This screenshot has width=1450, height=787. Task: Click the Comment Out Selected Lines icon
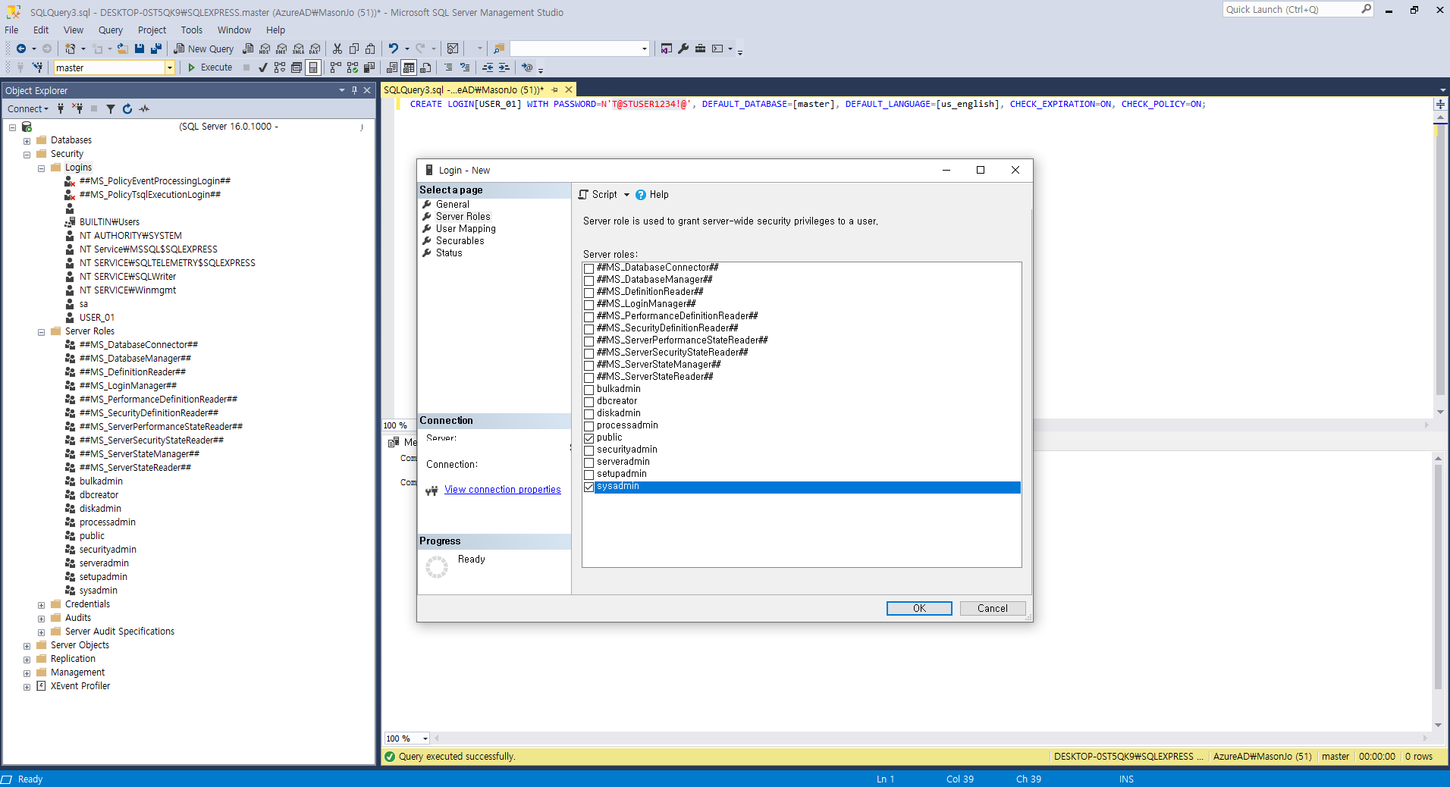(x=448, y=67)
